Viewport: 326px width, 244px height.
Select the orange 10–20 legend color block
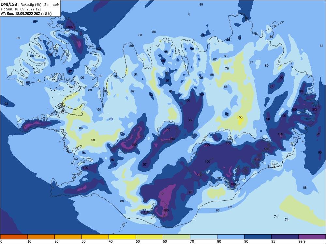[41, 237]
